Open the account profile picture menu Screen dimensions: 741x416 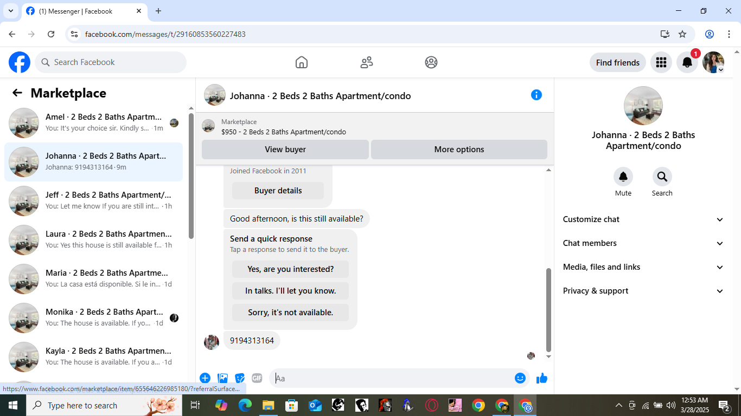713,62
